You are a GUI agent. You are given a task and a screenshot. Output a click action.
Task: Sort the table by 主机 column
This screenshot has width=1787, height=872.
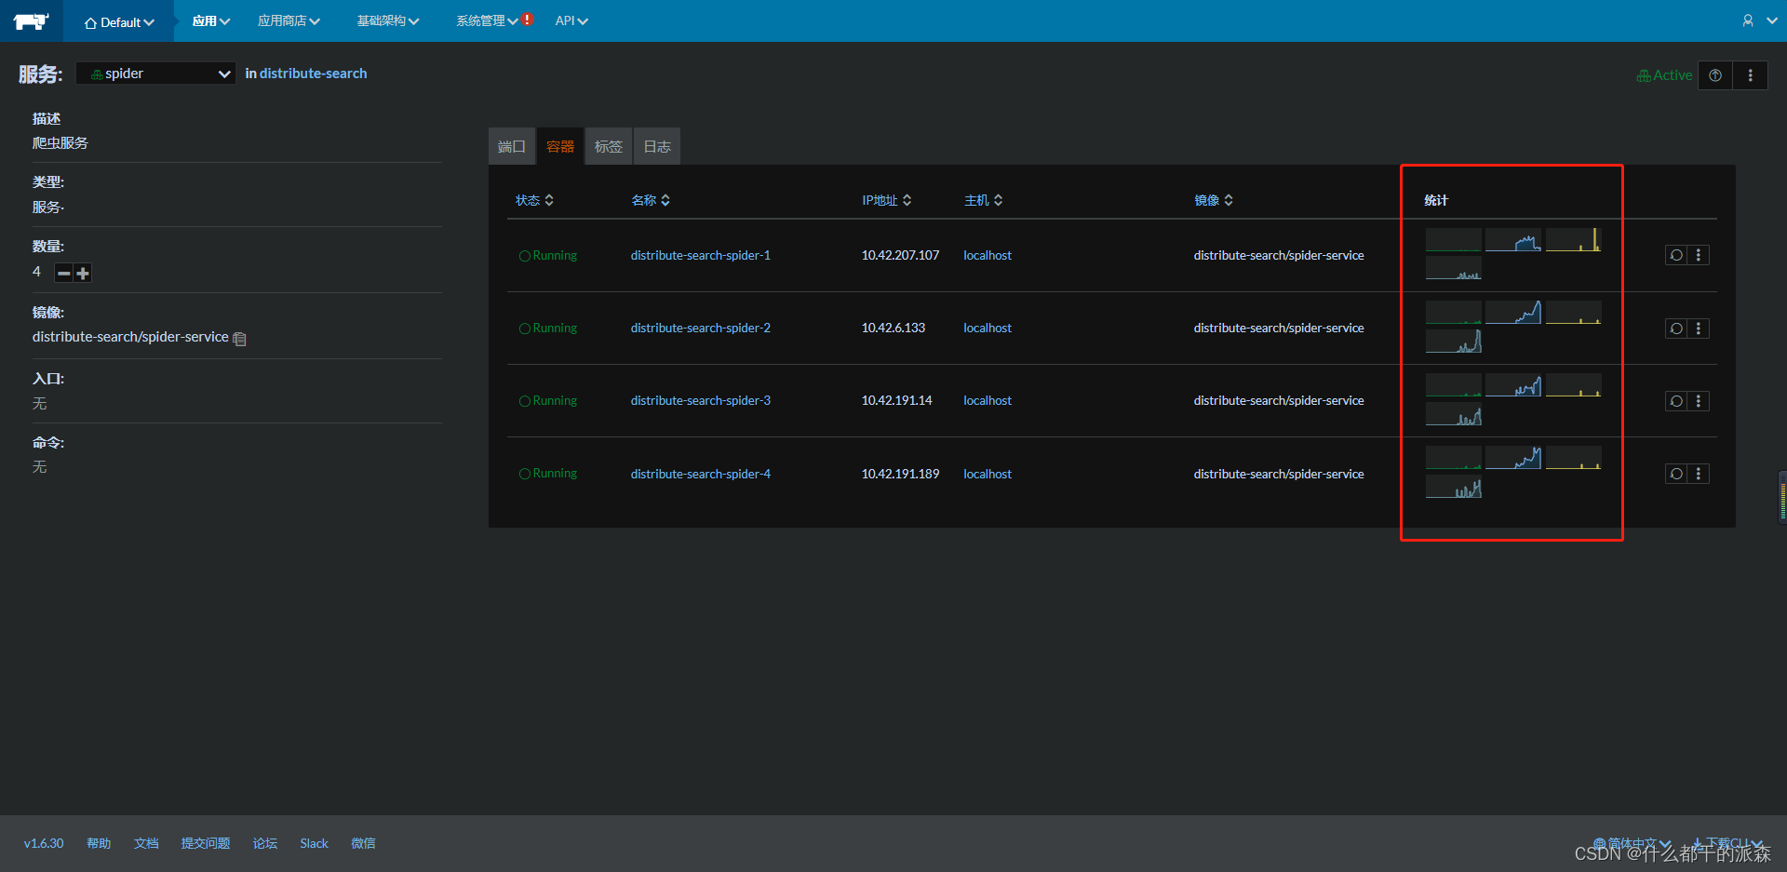coord(984,200)
